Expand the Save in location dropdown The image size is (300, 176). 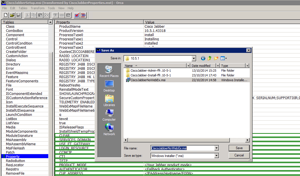[x=194, y=58]
